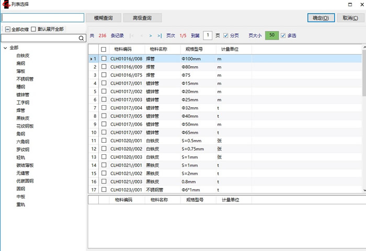Select 不锈钢管 in the category tree
The image size is (366, 251).
(25, 79)
